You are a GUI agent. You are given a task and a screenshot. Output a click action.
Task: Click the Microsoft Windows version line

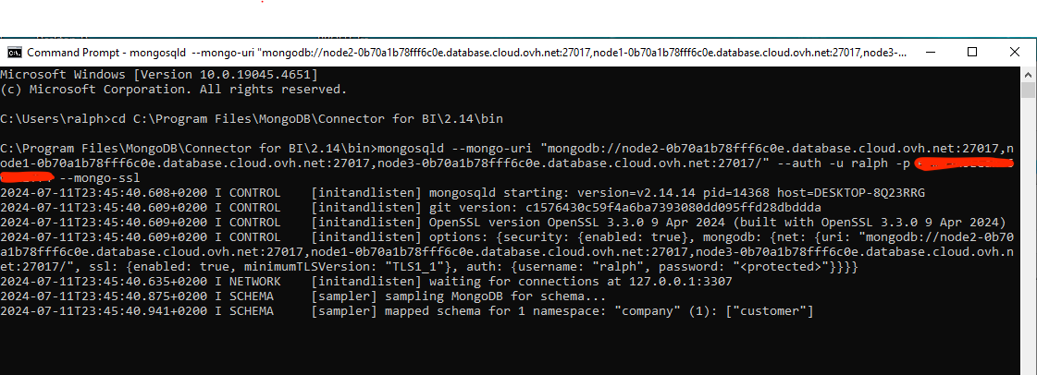tap(159, 74)
